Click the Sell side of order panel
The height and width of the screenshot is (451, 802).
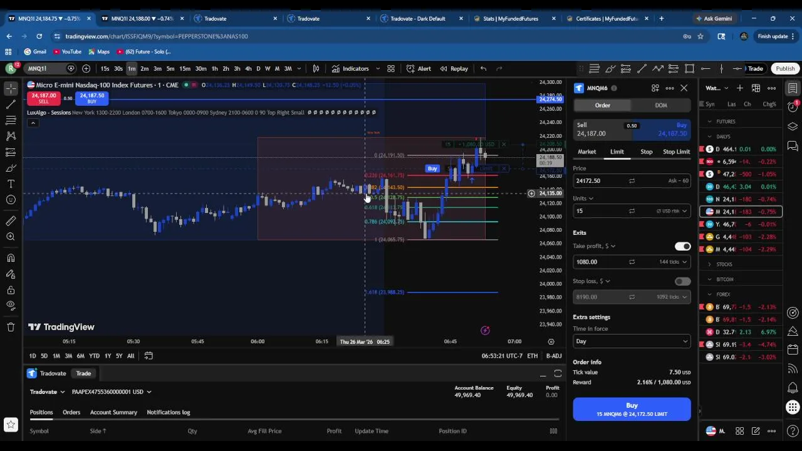[601, 130]
